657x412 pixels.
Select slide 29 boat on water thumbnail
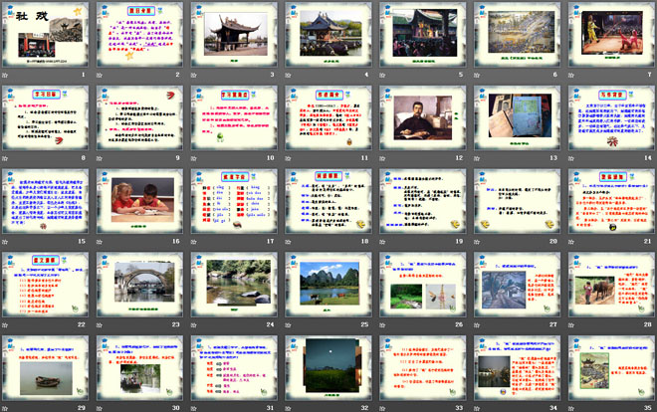click(45, 368)
